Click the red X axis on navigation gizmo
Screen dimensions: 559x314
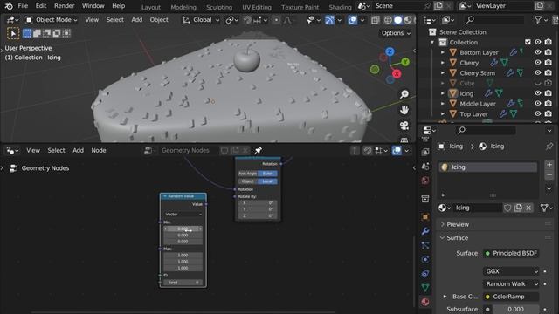pos(397,73)
